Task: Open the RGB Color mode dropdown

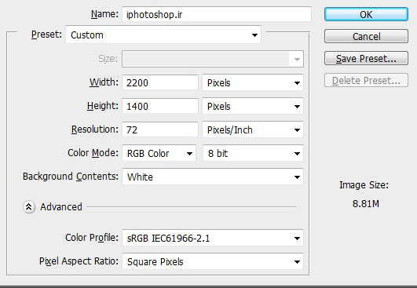Action: pyautogui.click(x=159, y=153)
